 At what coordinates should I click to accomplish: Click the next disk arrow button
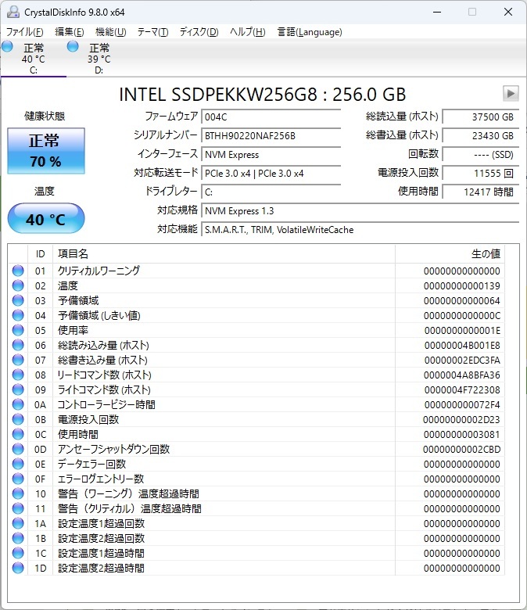click(x=511, y=93)
